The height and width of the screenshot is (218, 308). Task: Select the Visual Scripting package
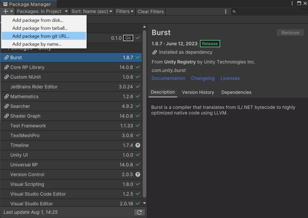coord(71,184)
